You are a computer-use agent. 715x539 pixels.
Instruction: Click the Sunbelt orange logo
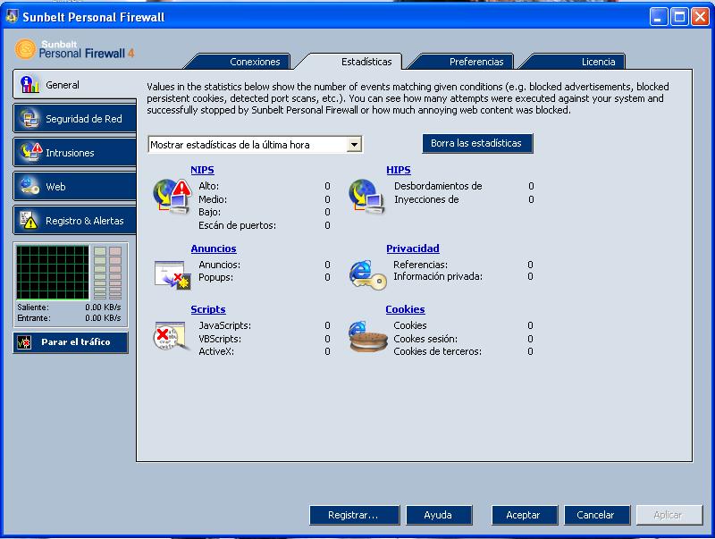click(x=25, y=49)
